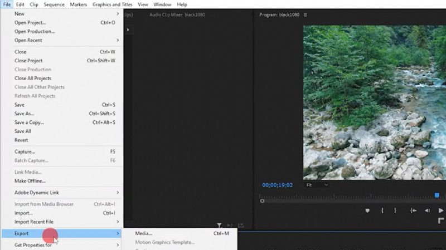Click the Add Marker icon in Program monitor
The image size is (446, 250).
tap(367, 210)
